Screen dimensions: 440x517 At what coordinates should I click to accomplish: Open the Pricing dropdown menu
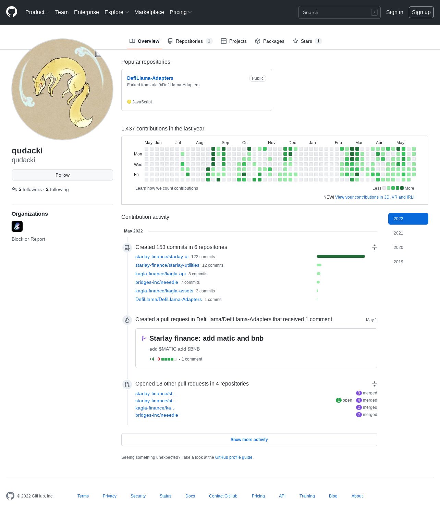click(181, 12)
